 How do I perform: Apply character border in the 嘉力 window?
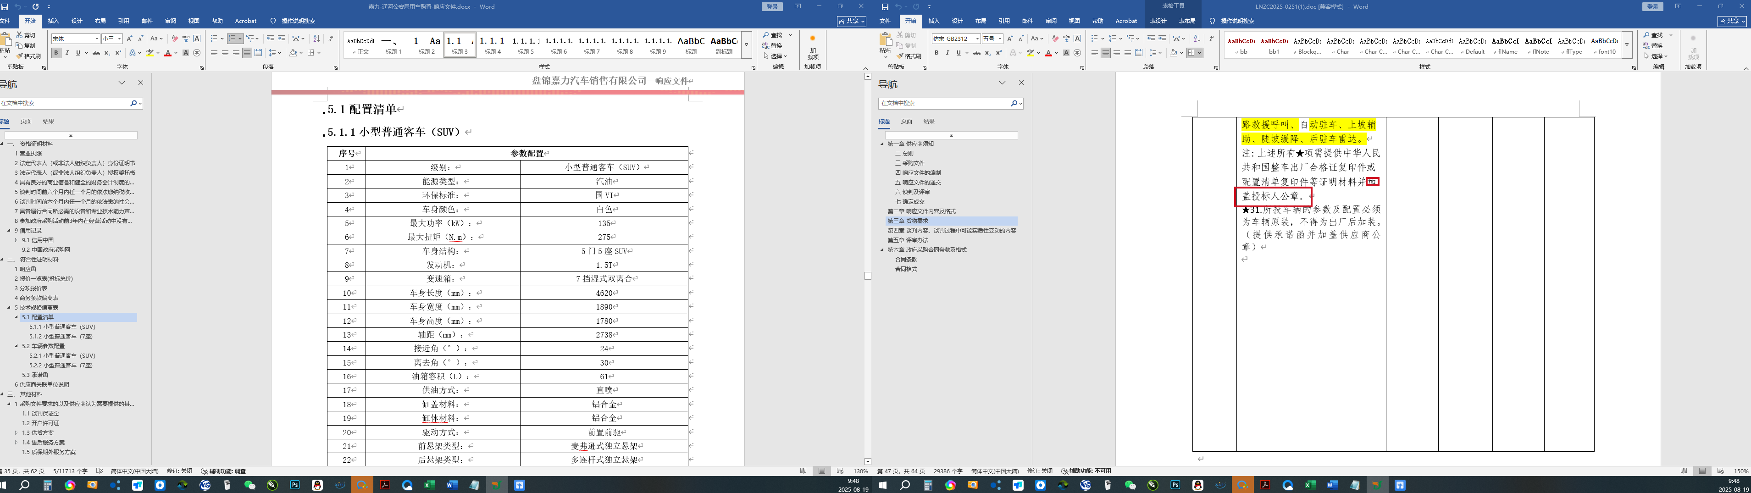coord(197,39)
